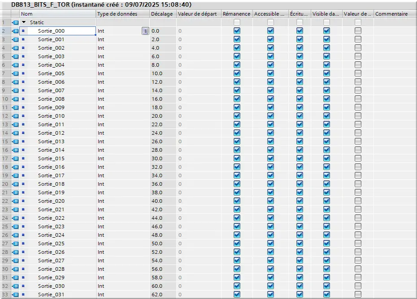This screenshot has width=417, height=299.
Task: Click the data block icon on row Sortie_001
Action: click(15, 39)
